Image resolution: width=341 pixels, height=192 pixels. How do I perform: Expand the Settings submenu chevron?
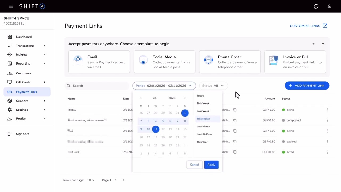click(44, 110)
